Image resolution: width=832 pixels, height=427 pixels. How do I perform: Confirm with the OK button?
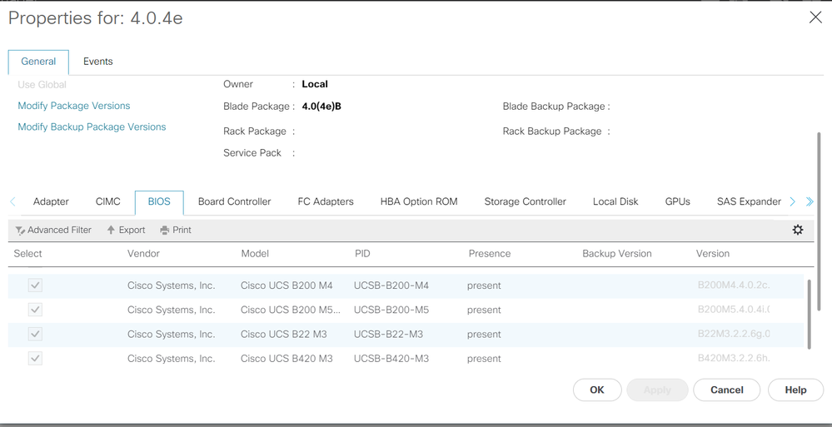(x=597, y=390)
